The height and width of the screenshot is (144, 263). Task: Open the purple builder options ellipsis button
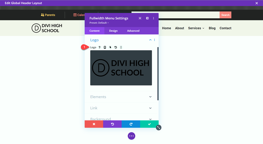point(131,136)
